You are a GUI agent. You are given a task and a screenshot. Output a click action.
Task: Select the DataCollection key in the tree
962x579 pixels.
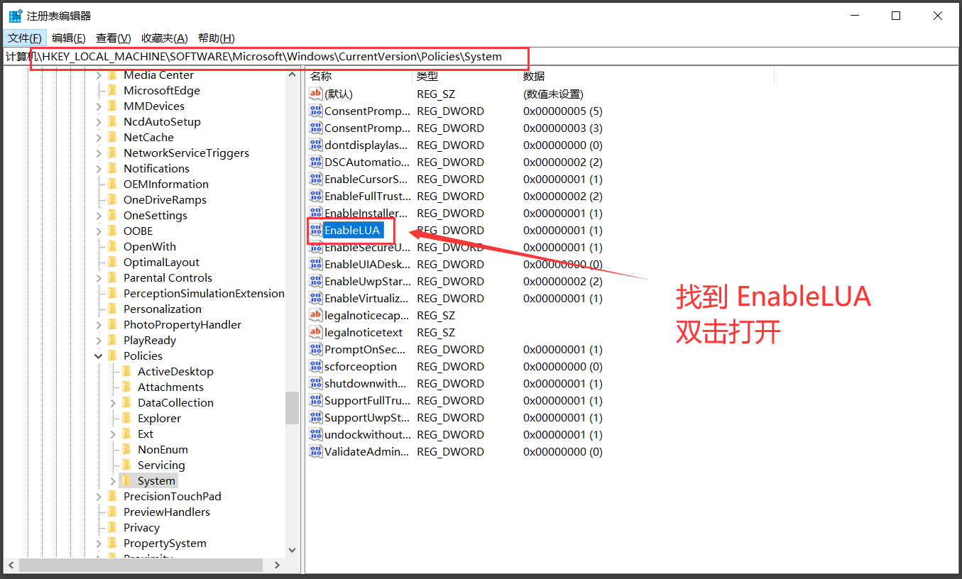pos(176,402)
